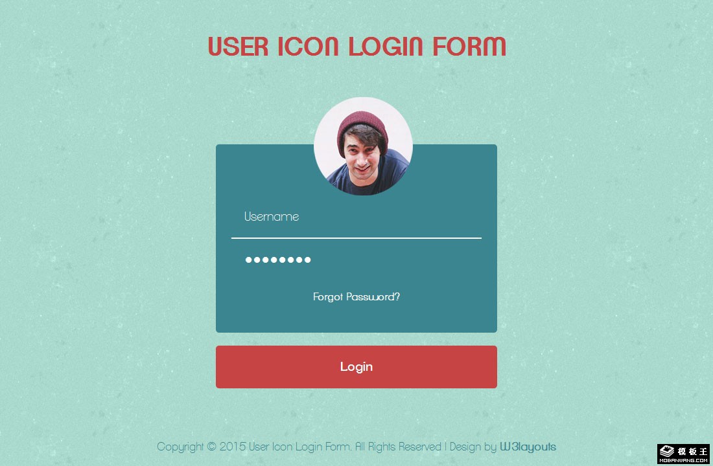Click the USER ICON LOGIN FORM heading
The width and height of the screenshot is (713, 466).
357,47
